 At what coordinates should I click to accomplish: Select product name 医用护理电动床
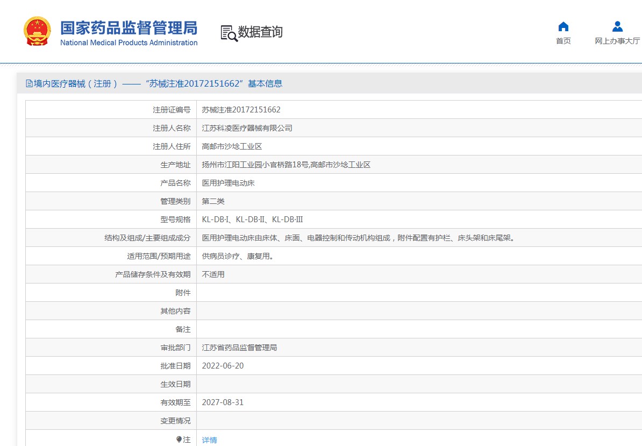point(228,183)
